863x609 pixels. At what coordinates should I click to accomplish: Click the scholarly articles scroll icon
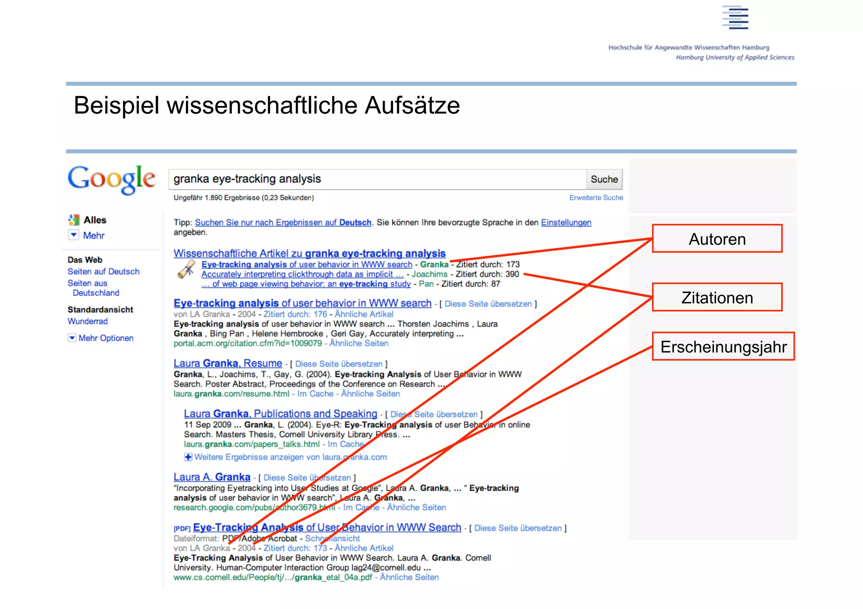tap(186, 269)
